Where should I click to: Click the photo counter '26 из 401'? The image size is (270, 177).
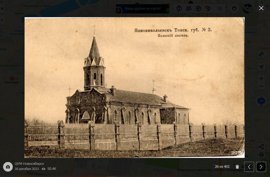pos(222,167)
